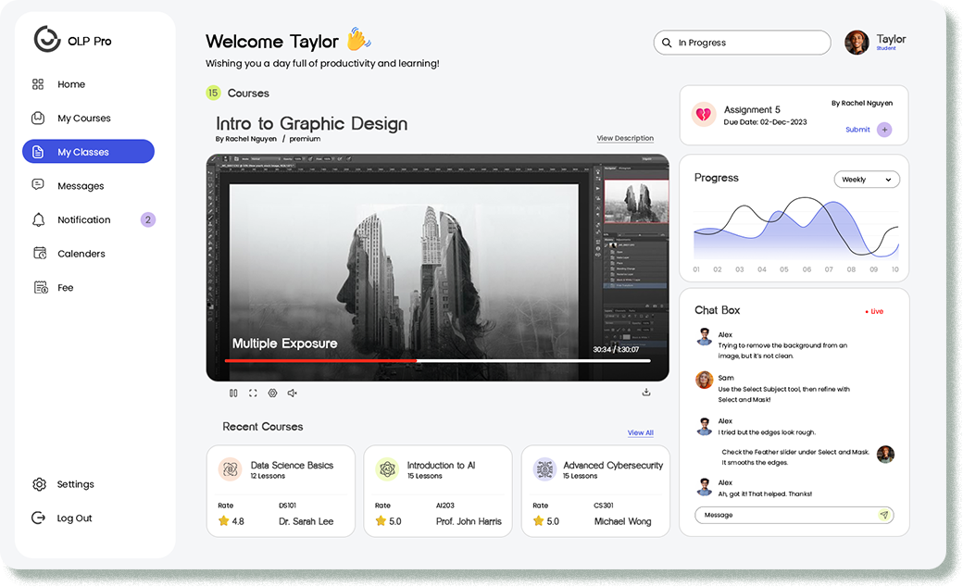This screenshot has height=587, width=963.
Task: Open Calenders page from sidebar
Action: pos(81,254)
